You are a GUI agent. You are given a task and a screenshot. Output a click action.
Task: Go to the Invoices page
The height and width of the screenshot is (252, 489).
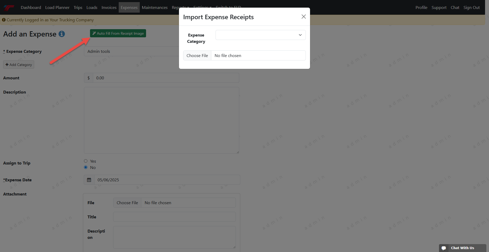coord(109,8)
